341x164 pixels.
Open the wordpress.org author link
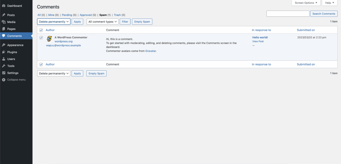point(64,41)
